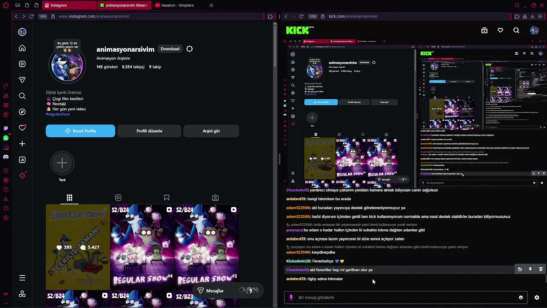
Task: Open Opera downloads icon in Kick toolbar
Action: click(x=532, y=16)
